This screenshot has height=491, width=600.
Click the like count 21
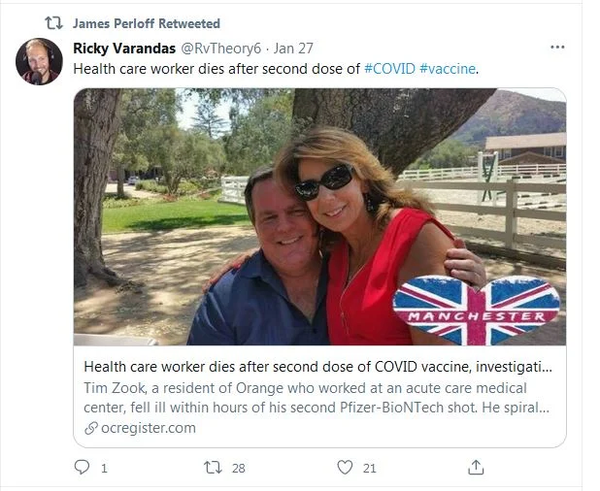click(369, 469)
